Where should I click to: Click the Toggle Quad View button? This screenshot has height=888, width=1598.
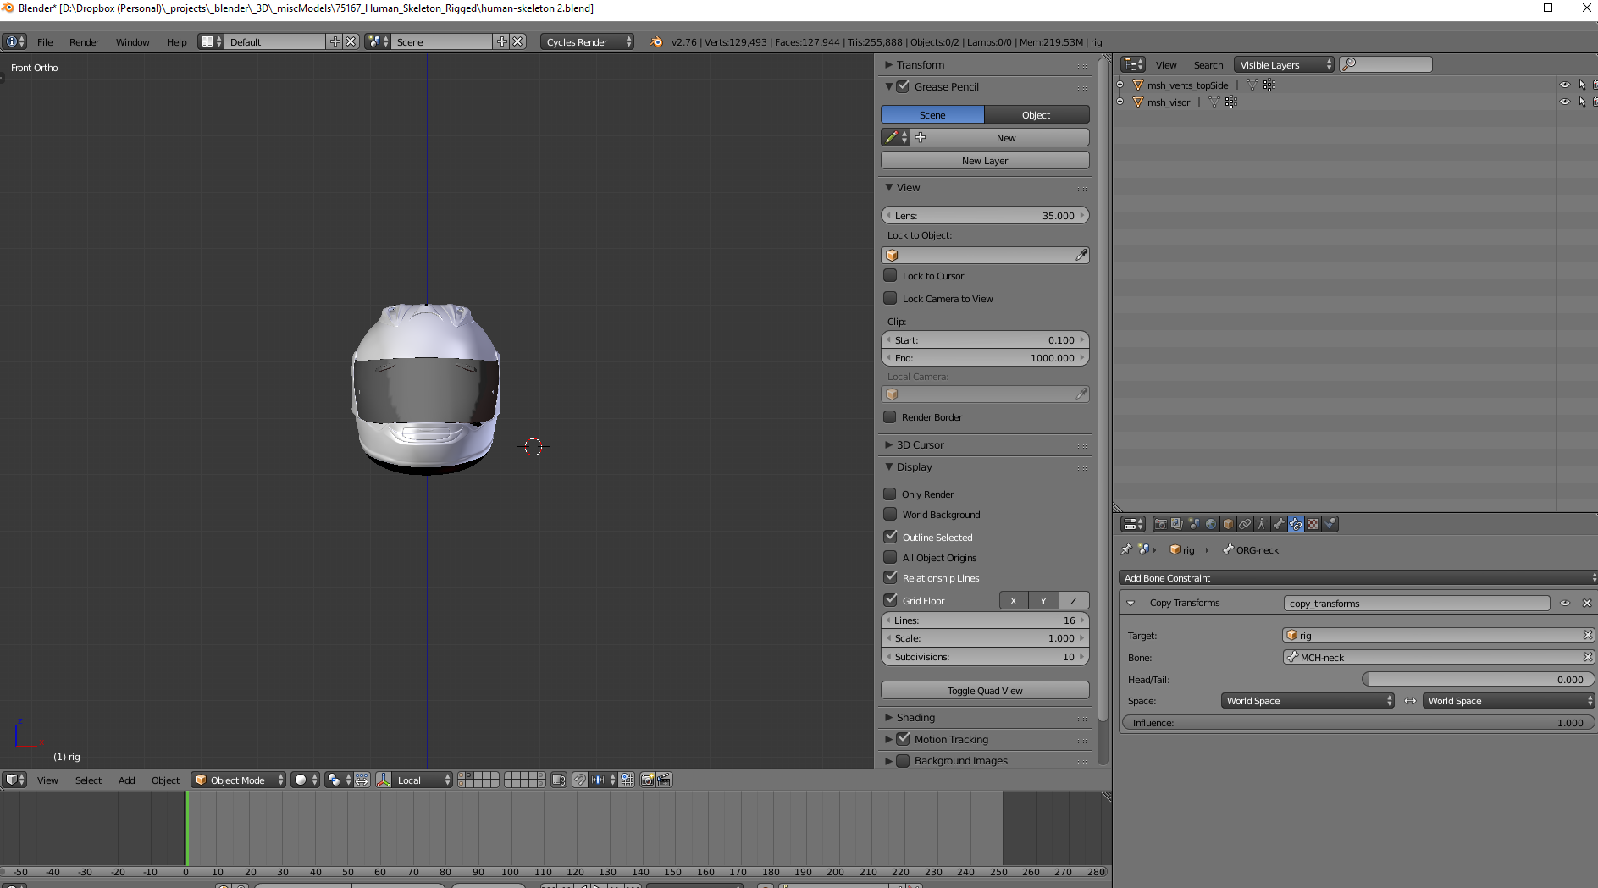[985, 690]
